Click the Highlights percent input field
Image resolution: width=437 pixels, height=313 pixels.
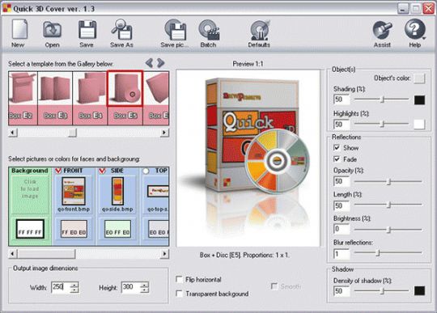pos(342,125)
